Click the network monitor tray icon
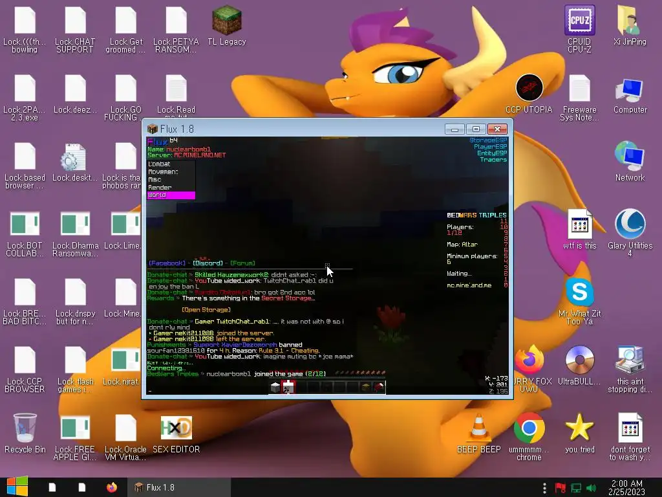This screenshot has height=497, width=662. [x=576, y=488]
